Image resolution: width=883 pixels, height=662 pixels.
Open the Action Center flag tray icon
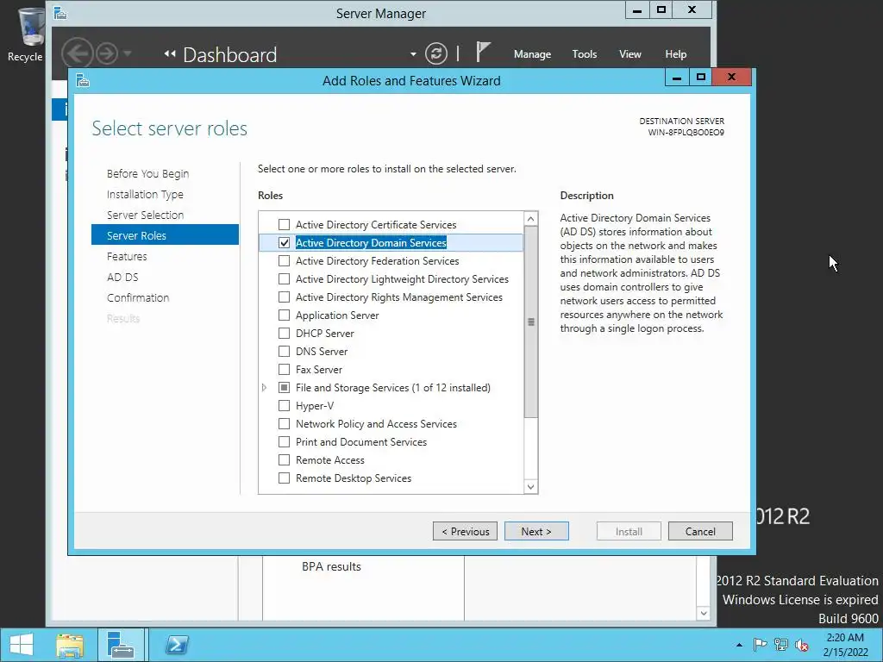(760, 645)
